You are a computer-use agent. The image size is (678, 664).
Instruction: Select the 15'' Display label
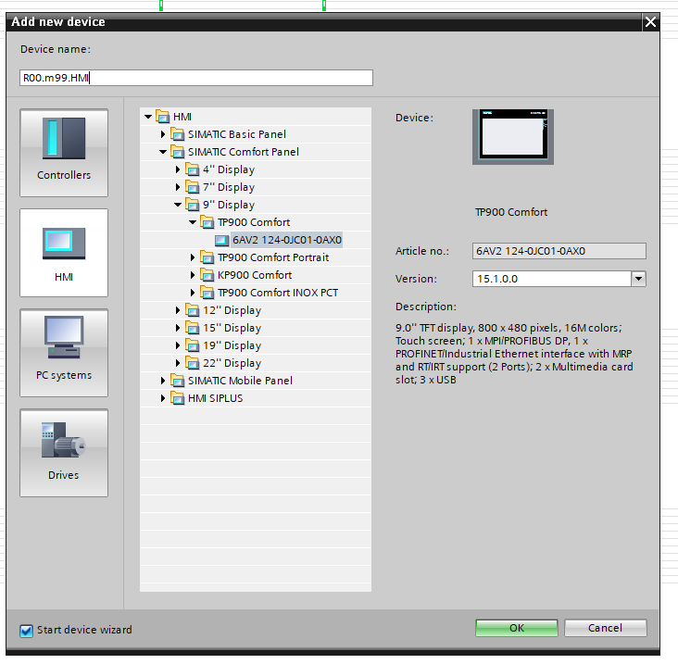(232, 328)
